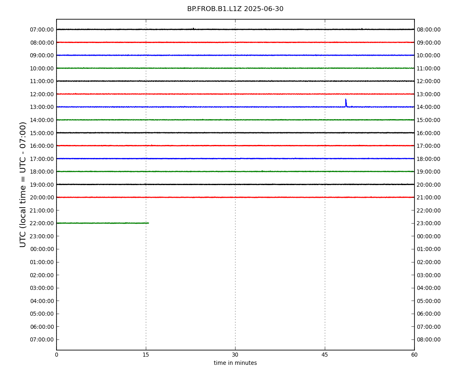Click the small black spike on the top 07:00:00 trace
The image size is (471, 389).
tap(193, 29)
